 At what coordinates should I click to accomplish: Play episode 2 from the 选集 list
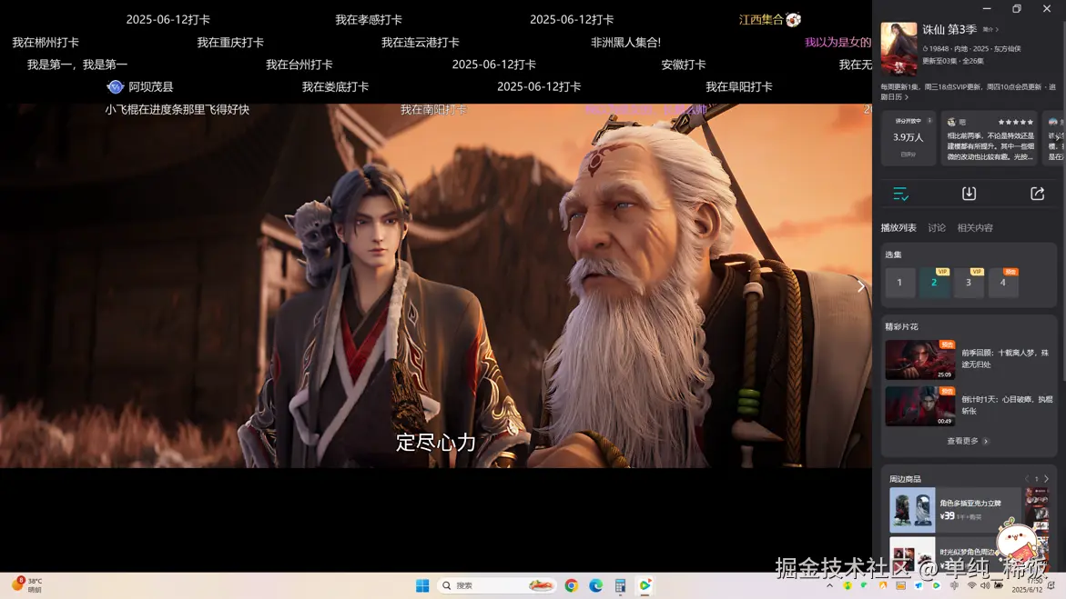pyautogui.click(x=934, y=283)
